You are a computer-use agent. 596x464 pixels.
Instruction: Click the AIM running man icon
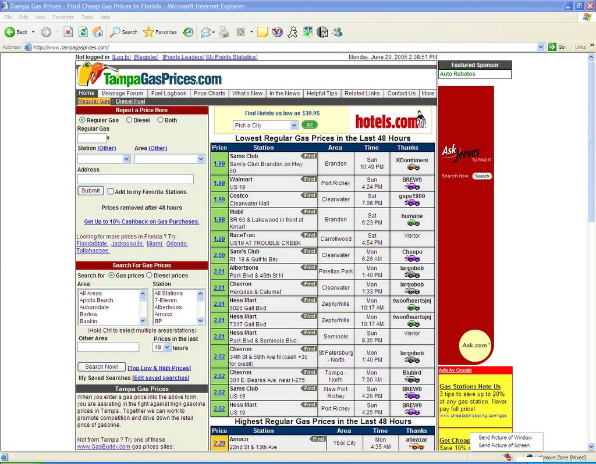click(292, 33)
